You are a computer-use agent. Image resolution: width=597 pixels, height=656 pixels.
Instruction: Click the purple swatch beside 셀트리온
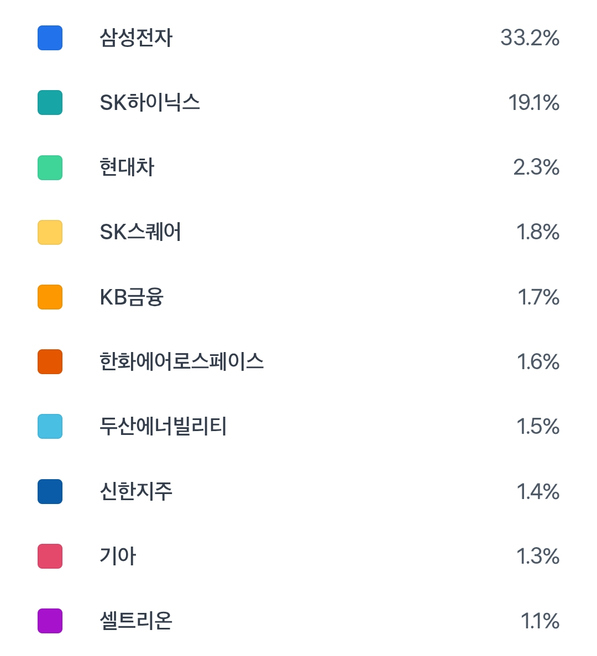pos(50,621)
